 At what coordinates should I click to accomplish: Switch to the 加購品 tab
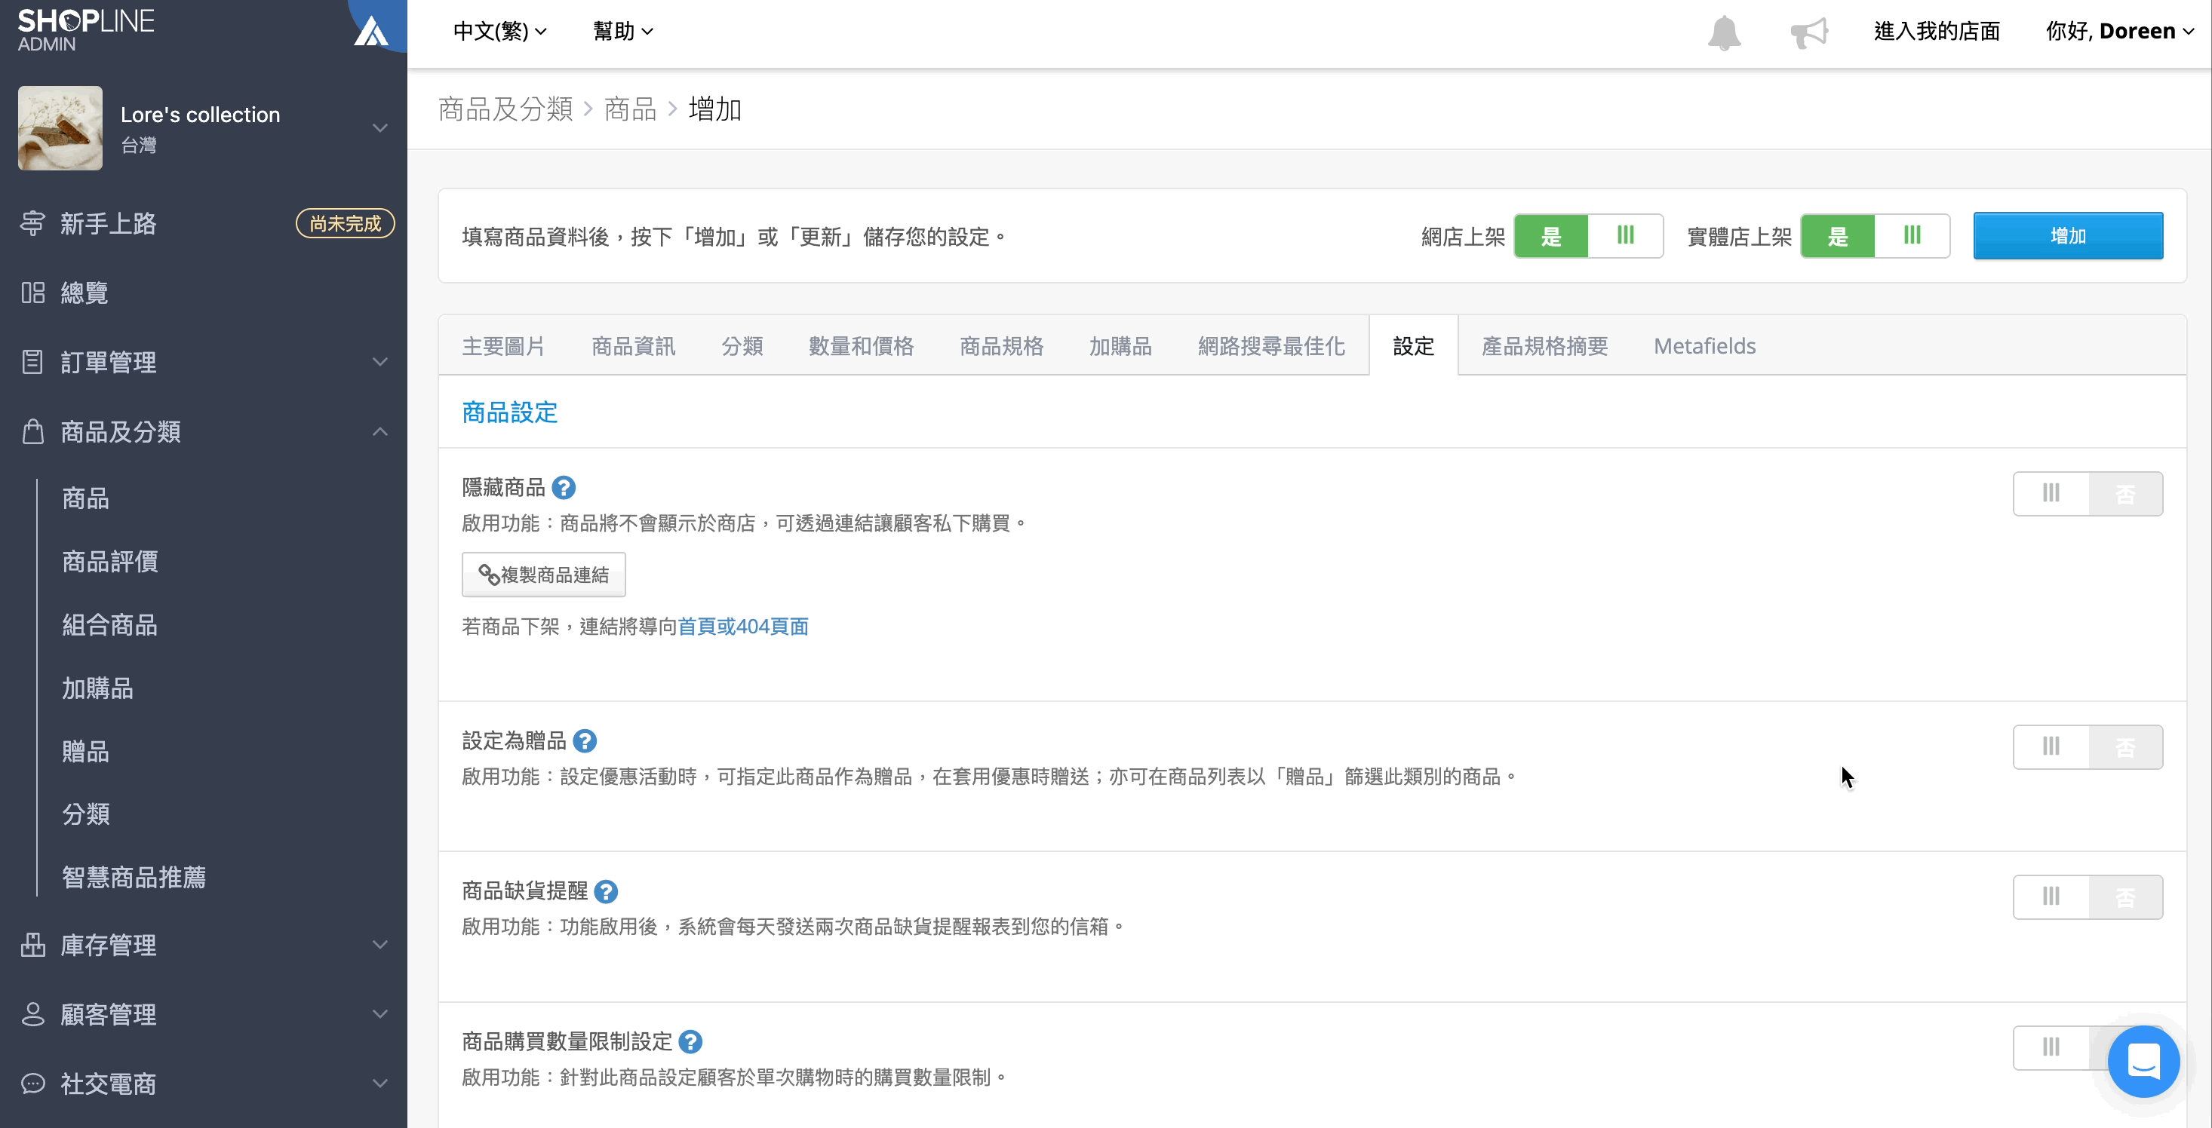[1120, 346]
